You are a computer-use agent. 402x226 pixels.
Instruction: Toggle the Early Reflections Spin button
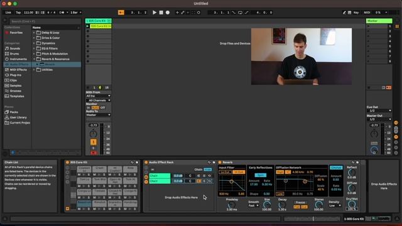coord(261,175)
